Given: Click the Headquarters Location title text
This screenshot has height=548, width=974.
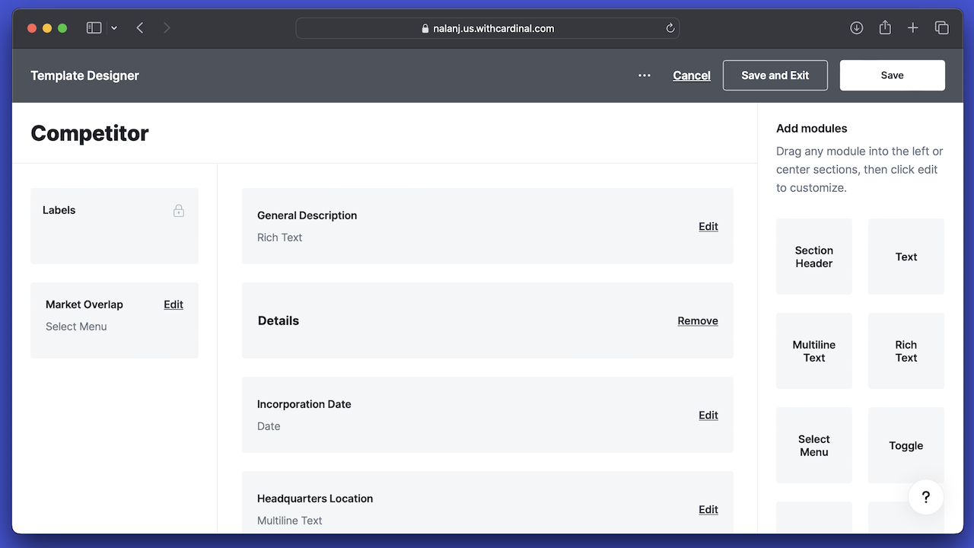Looking at the screenshot, I should (x=315, y=499).
